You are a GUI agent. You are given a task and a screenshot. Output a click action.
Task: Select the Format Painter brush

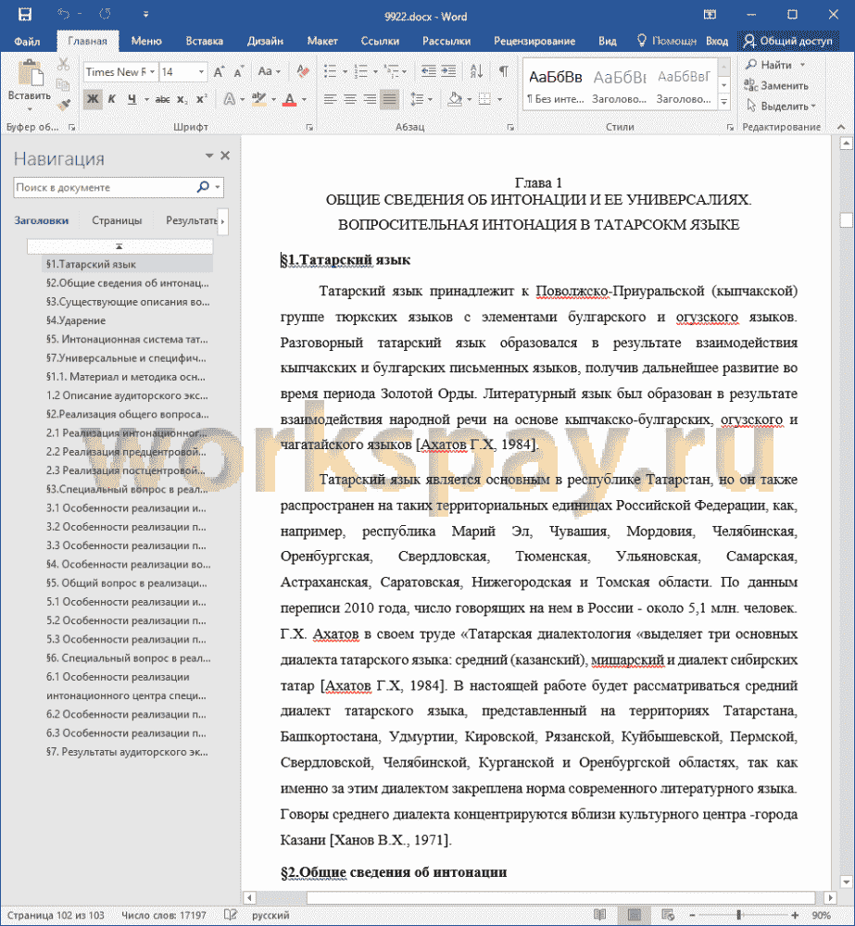63,106
